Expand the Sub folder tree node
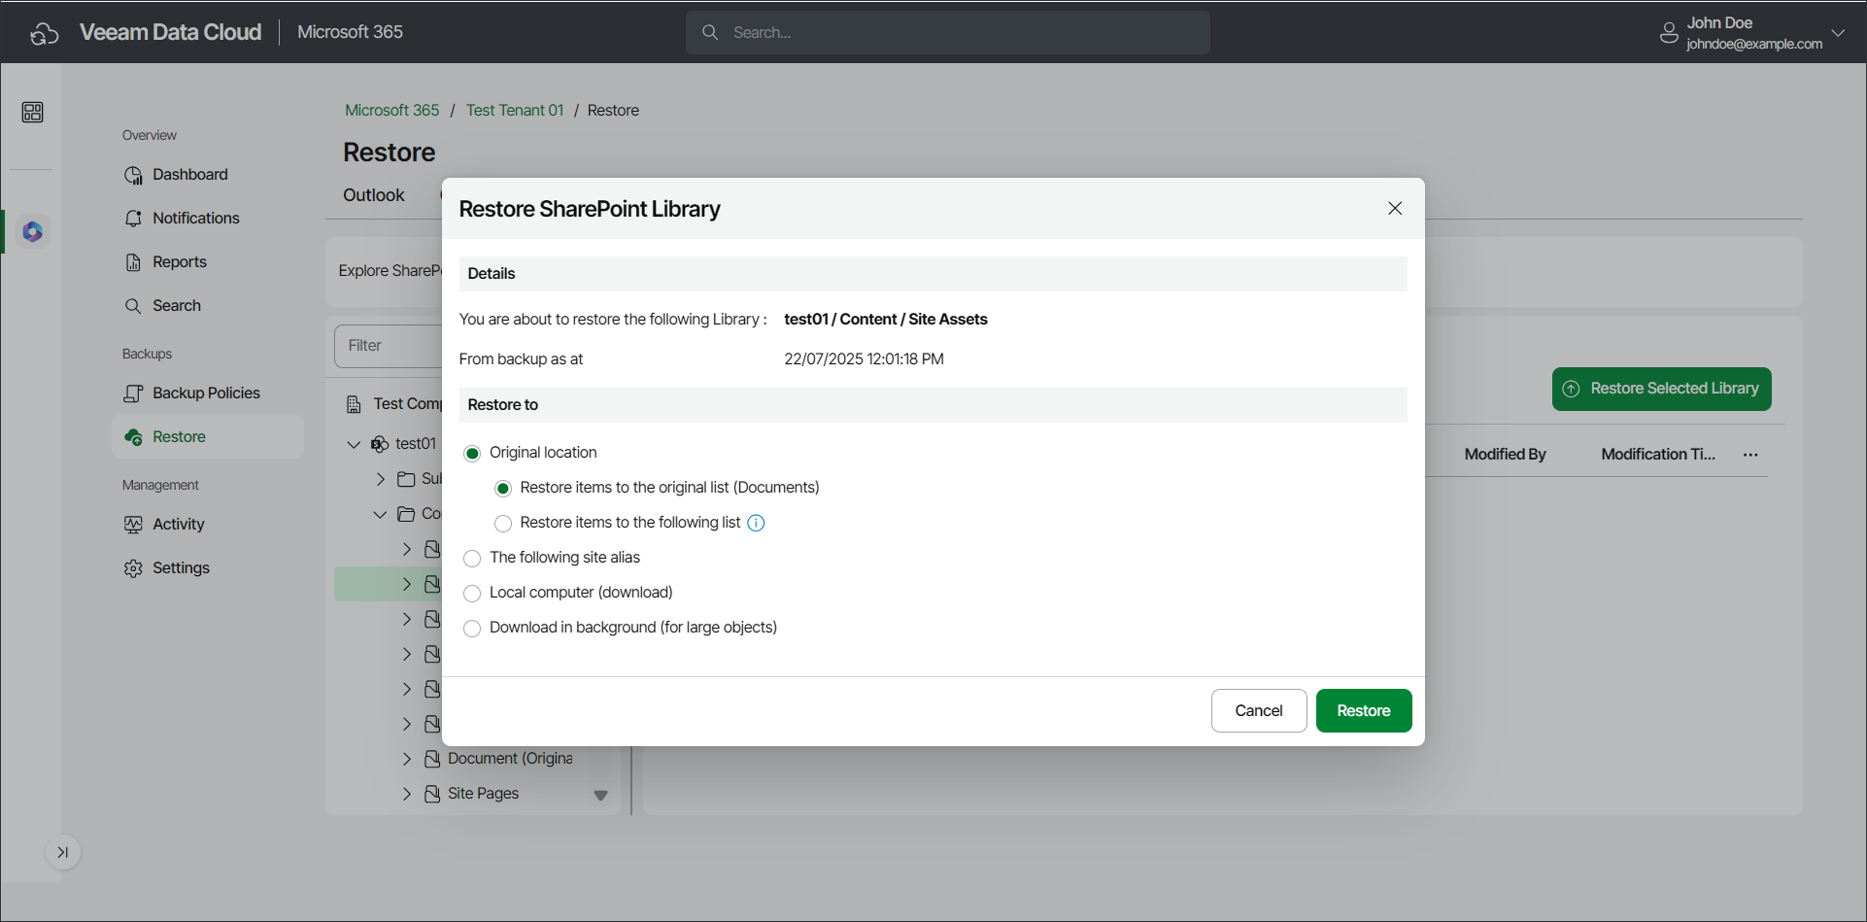The height and width of the screenshot is (922, 1867). [381, 479]
